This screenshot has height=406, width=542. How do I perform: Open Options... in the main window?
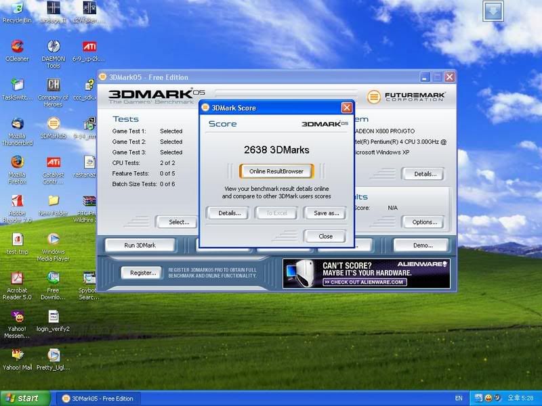pos(423,221)
